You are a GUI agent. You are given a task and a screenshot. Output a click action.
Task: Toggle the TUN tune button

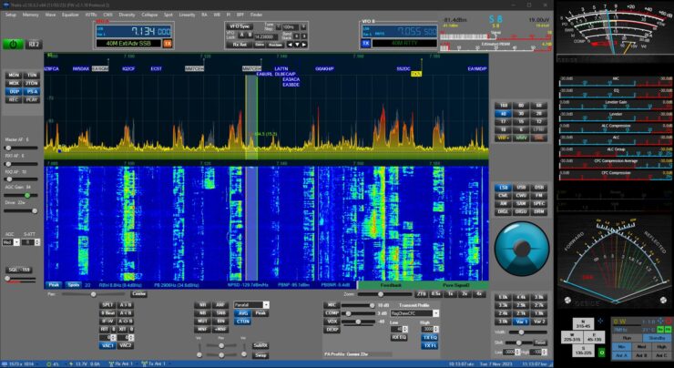pos(31,76)
